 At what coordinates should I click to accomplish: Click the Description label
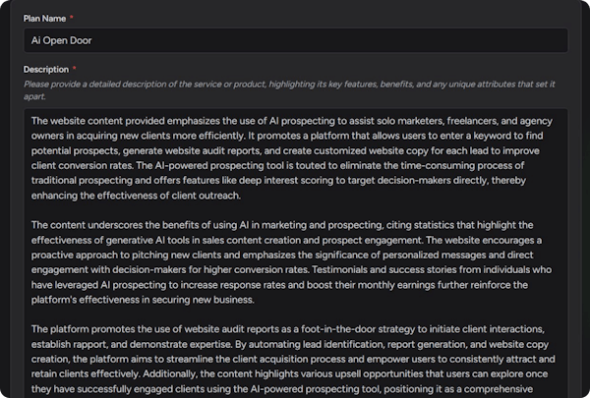pyautogui.click(x=47, y=70)
